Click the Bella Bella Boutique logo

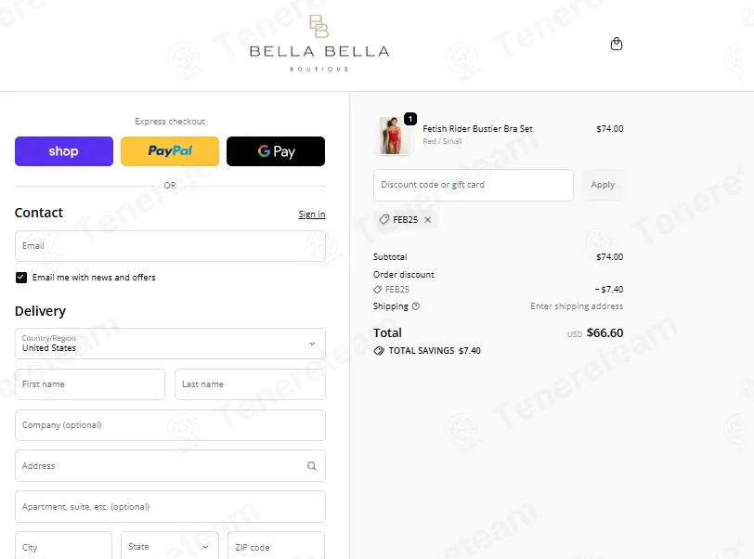[319, 44]
